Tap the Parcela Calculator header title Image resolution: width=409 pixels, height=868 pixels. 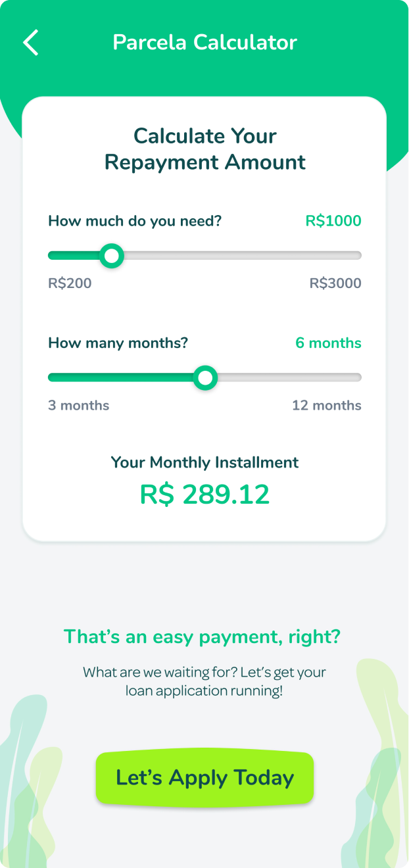coord(204,43)
